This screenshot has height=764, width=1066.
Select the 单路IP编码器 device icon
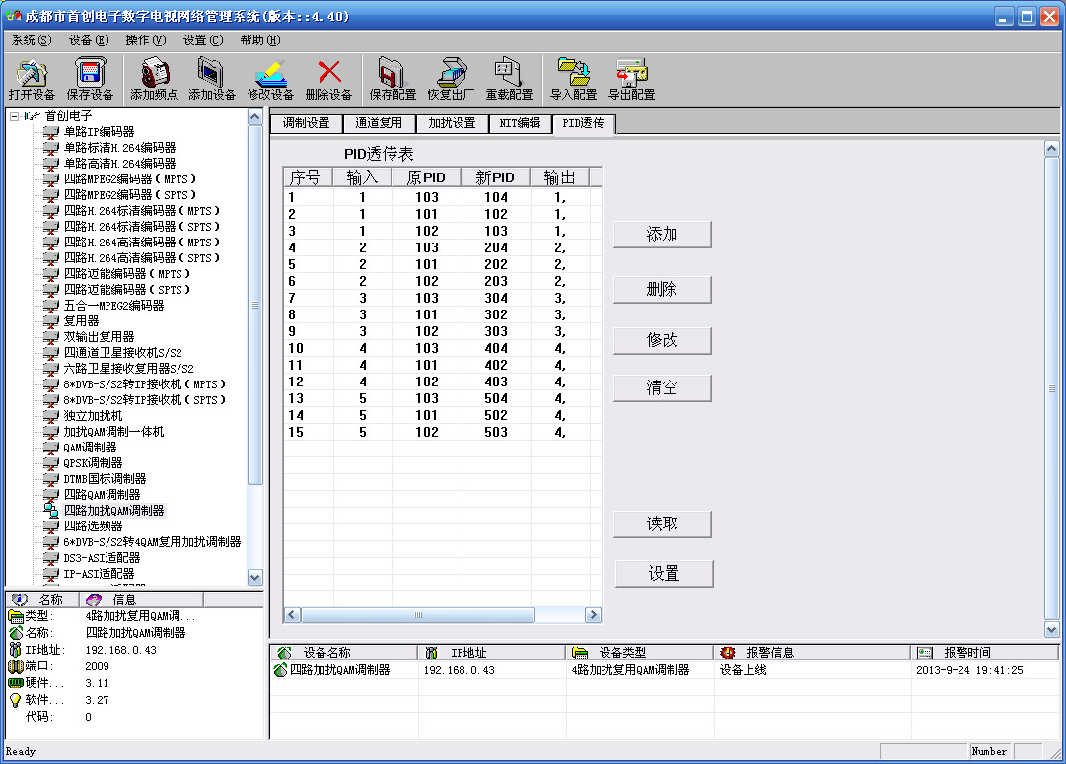[x=51, y=132]
